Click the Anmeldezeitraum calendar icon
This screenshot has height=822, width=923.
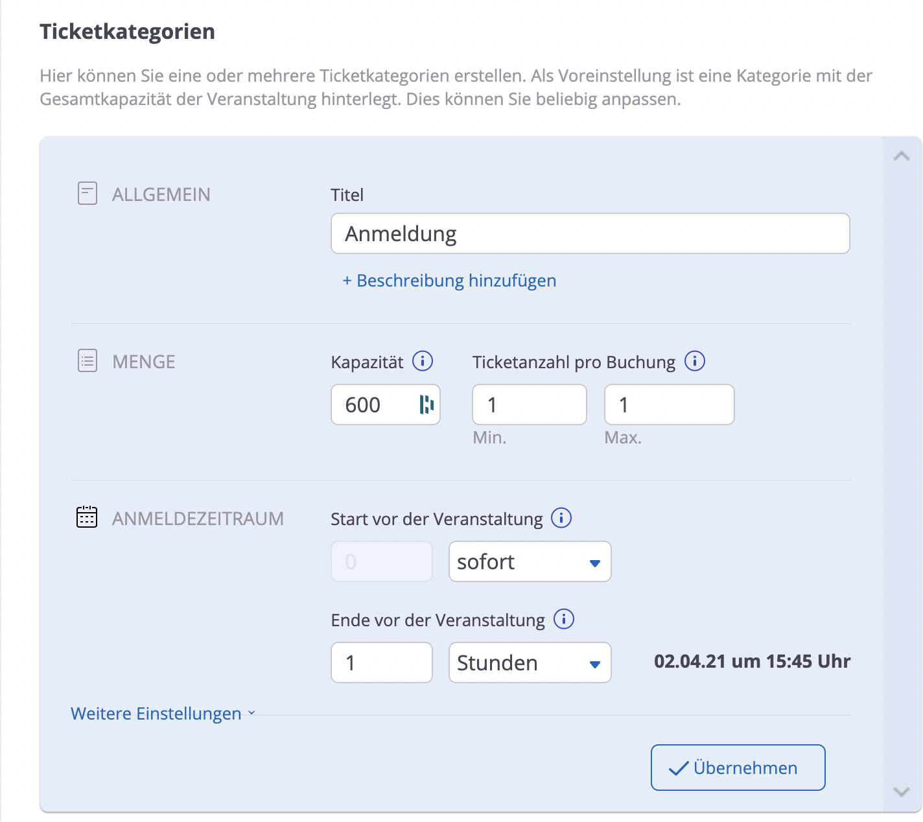(x=87, y=517)
